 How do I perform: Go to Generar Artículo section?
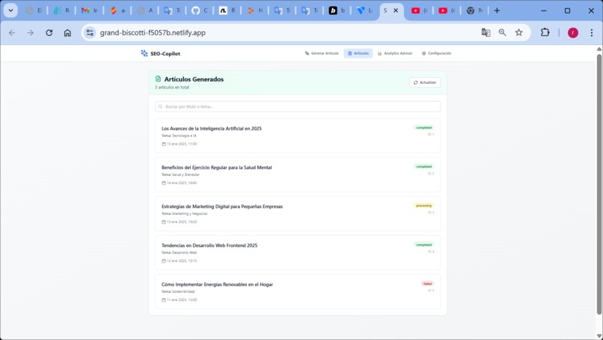(x=322, y=53)
